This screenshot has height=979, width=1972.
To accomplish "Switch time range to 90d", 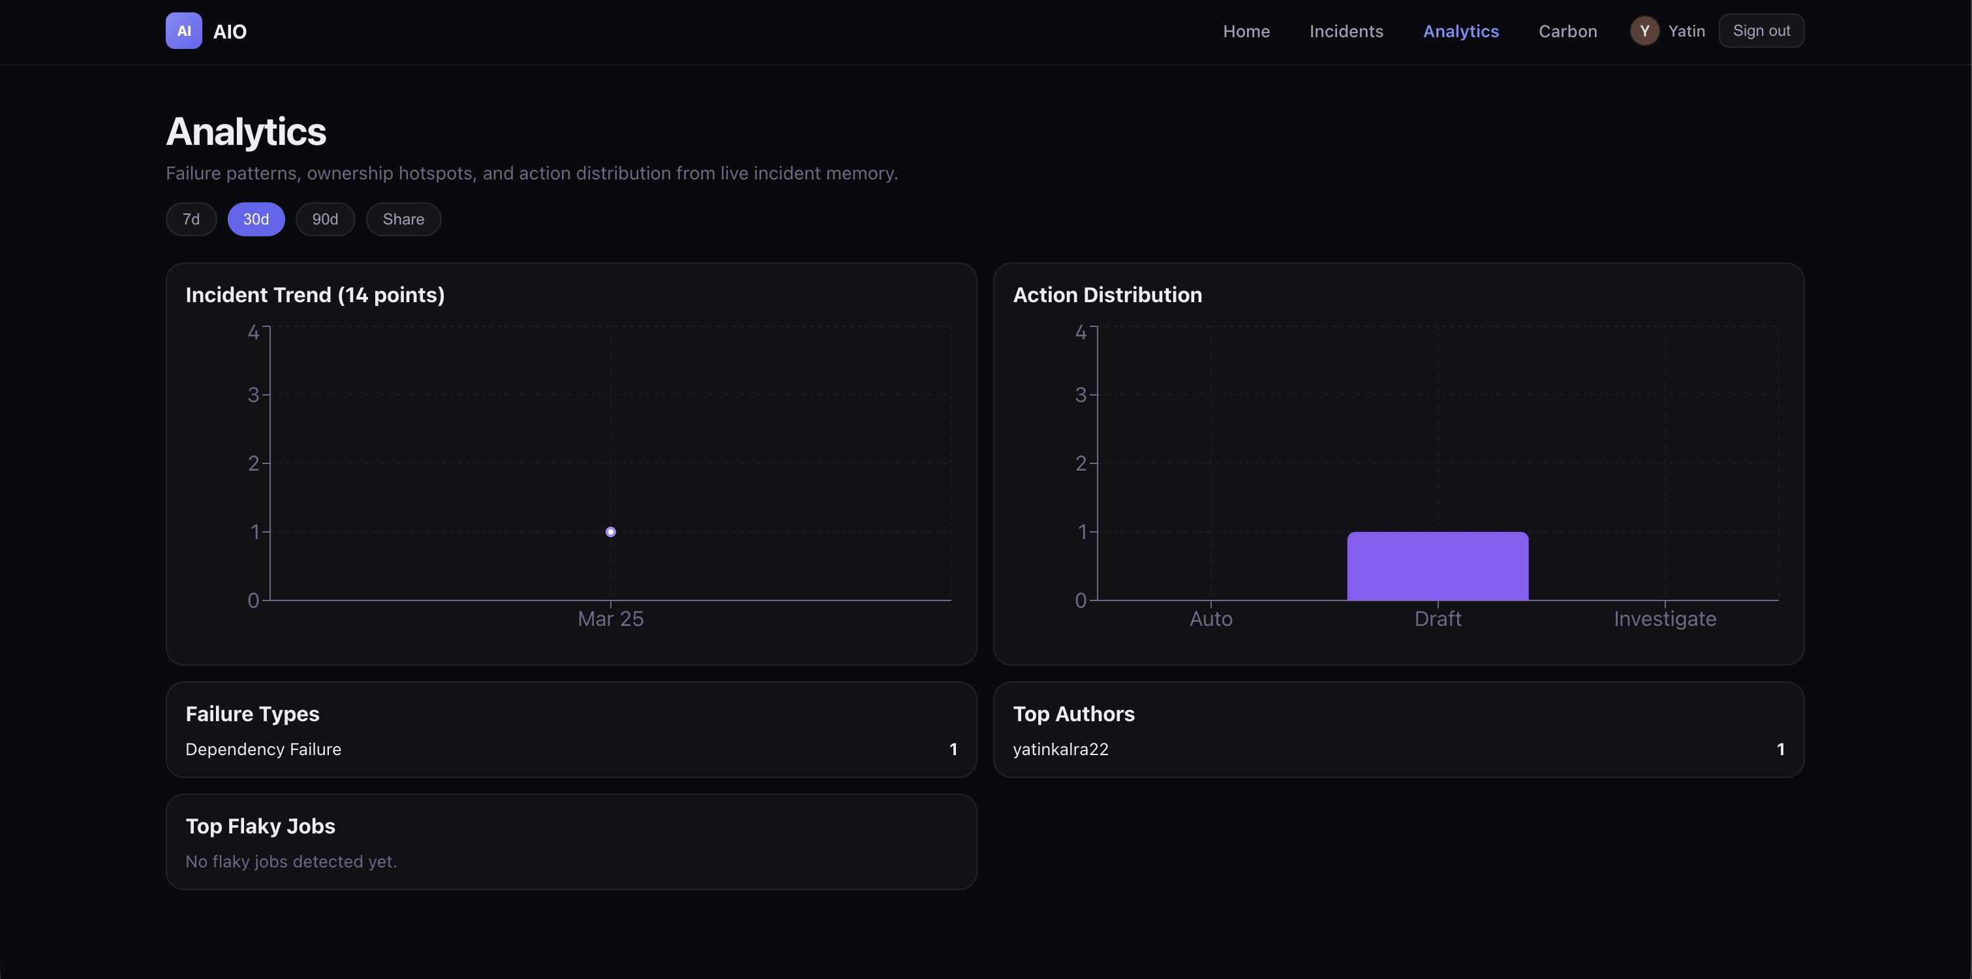I will 324,219.
